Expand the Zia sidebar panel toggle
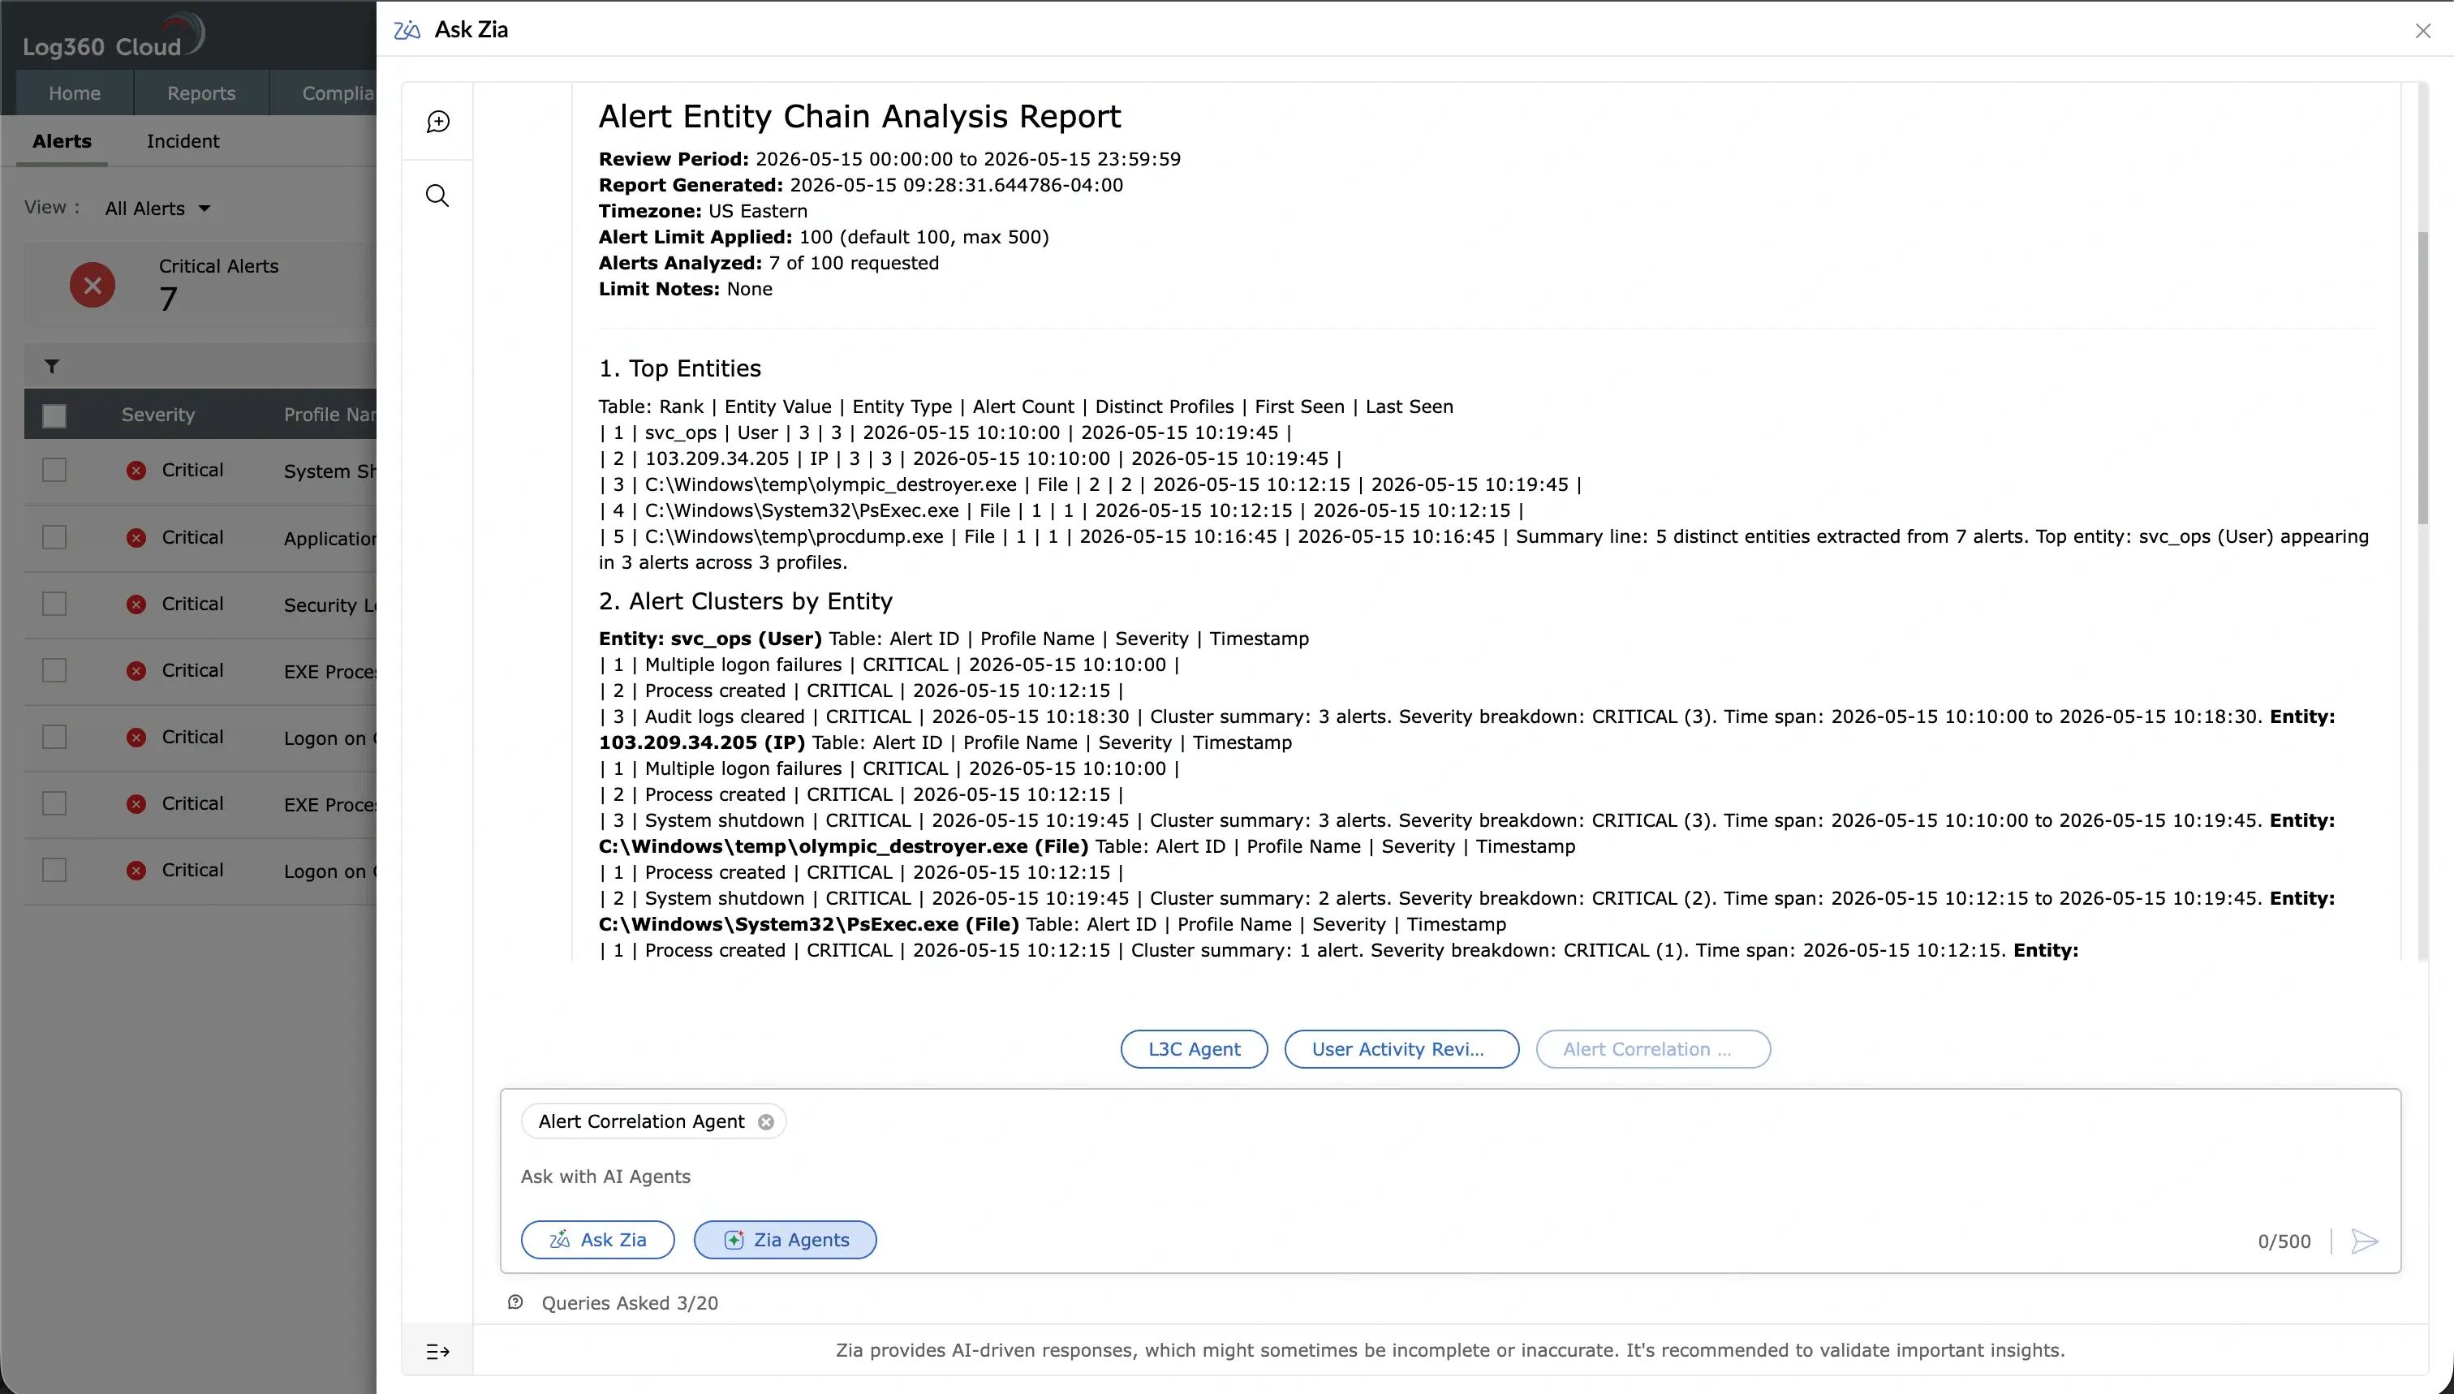Screen dimensions: 2454x1394 pos(437,1351)
